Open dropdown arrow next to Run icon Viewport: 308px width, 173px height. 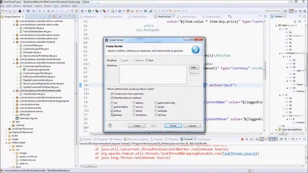pyautogui.click(x=93, y=11)
